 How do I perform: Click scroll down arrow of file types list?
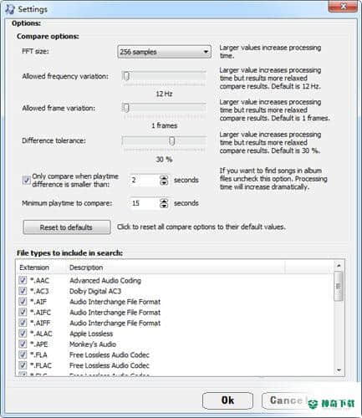(339, 370)
